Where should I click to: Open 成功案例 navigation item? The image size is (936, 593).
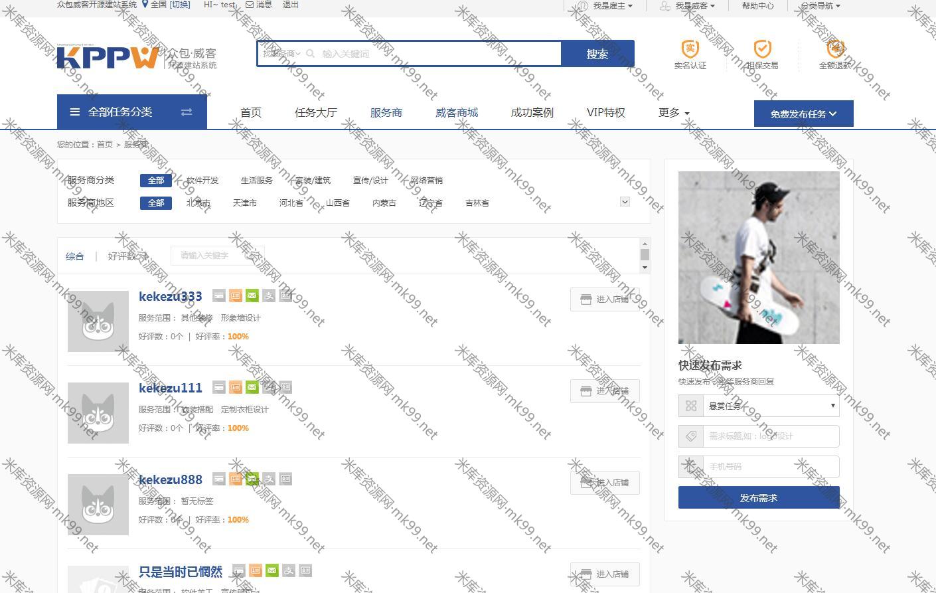[x=532, y=112]
